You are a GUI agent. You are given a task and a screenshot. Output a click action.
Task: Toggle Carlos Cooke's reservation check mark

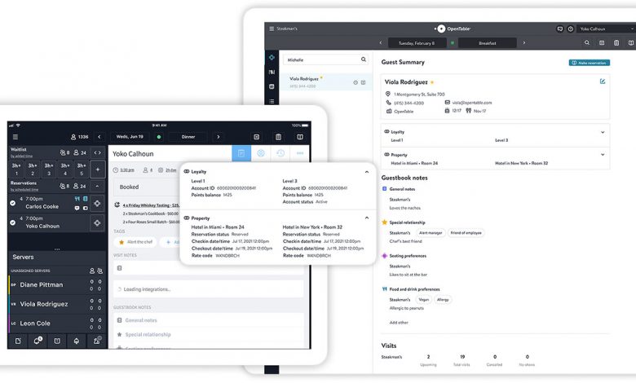point(12,203)
